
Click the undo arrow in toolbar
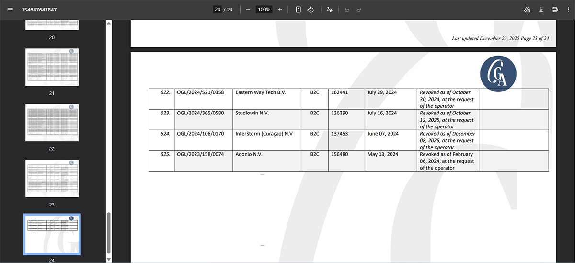[347, 10]
